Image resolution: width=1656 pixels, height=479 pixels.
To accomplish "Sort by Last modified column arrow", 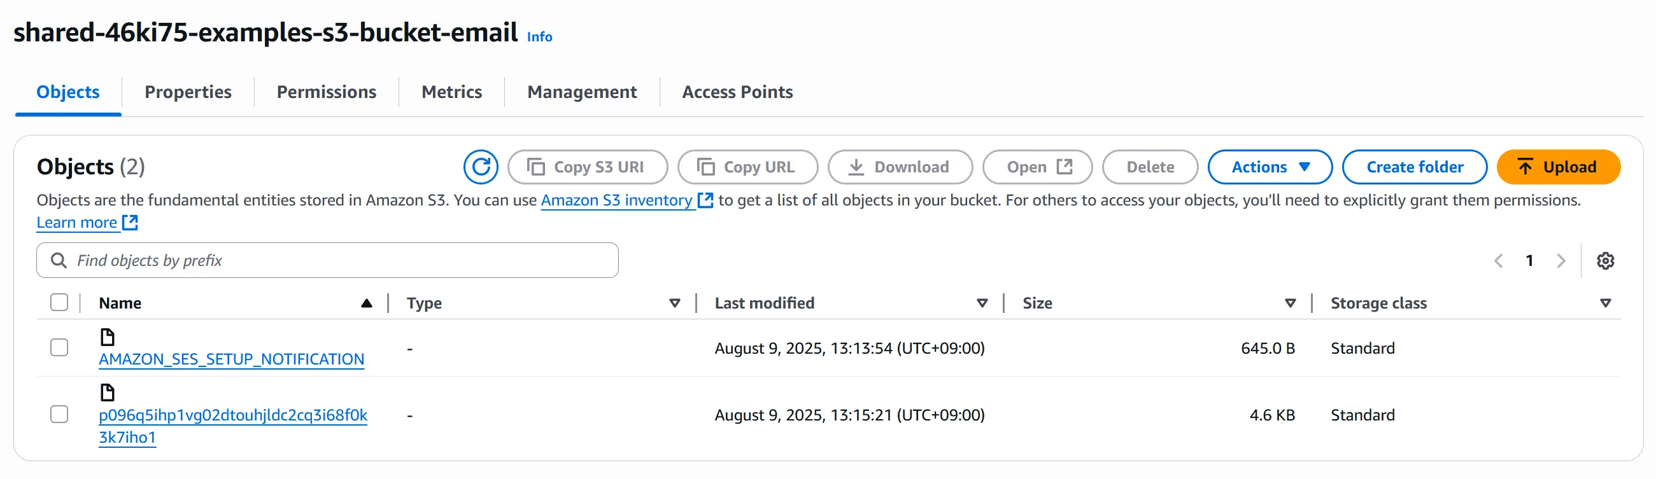I will coord(982,303).
